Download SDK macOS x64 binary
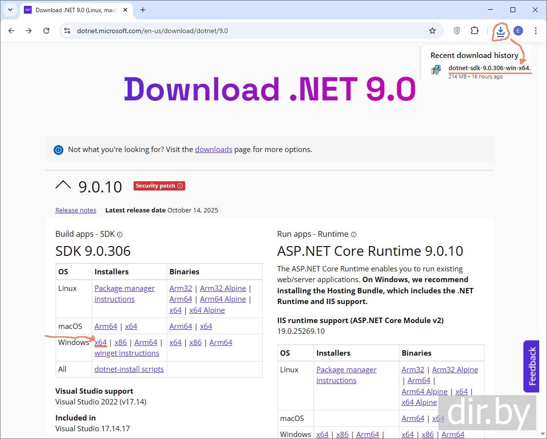The image size is (547, 439). (x=206, y=326)
